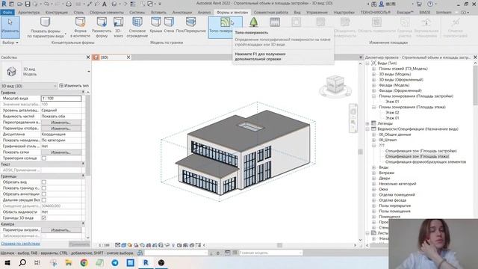The height and width of the screenshot is (269, 478).
Task: Click the user sign-in icon in title bar
Action: coord(382,4)
